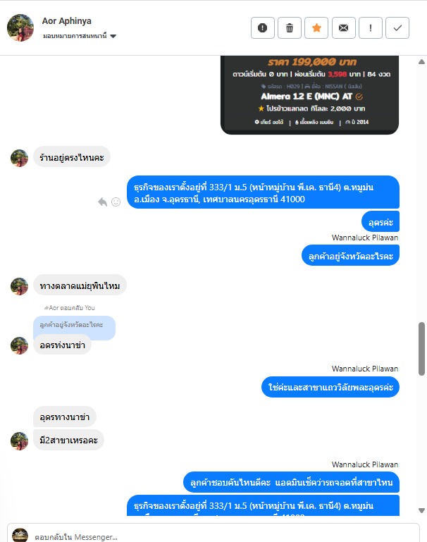Screen dimensions: 427x542
Task: Expand the assign conversation dropdown arrow
Action: click(113, 36)
